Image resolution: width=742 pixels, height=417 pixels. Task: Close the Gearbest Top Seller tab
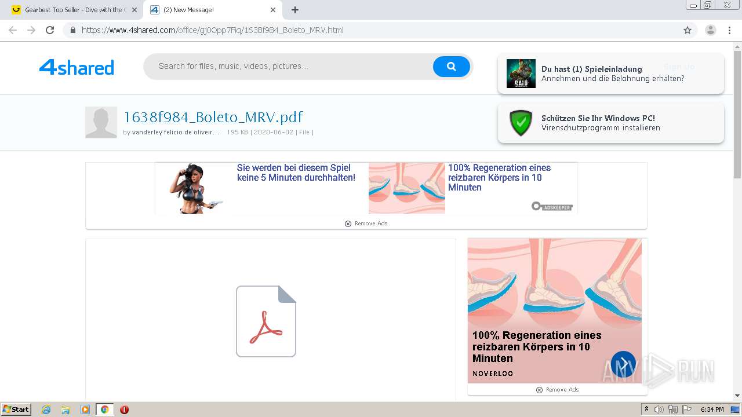(x=134, y=10)
